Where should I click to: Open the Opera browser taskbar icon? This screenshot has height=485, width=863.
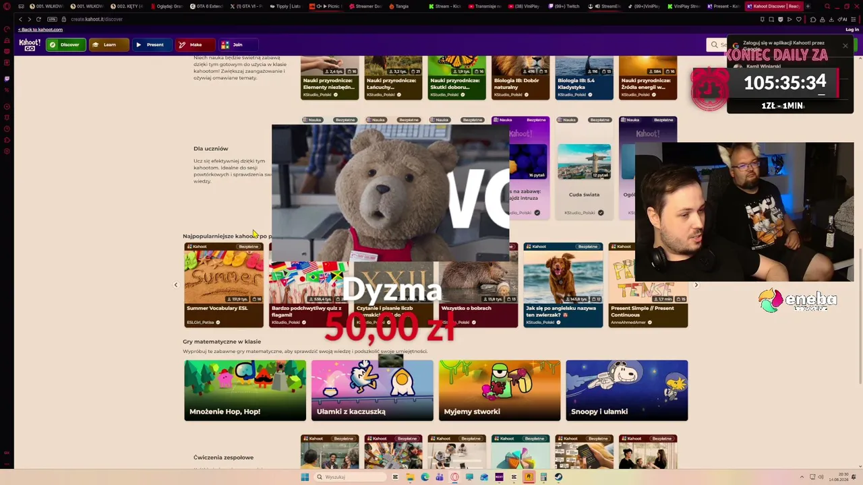click(454, 477)
